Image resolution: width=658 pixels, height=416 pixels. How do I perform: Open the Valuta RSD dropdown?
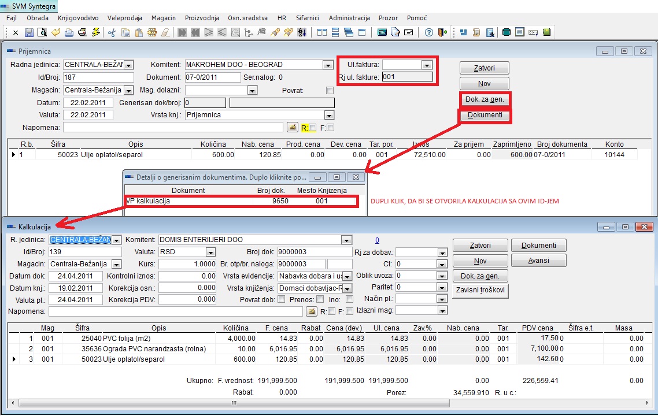coord(210,252)
